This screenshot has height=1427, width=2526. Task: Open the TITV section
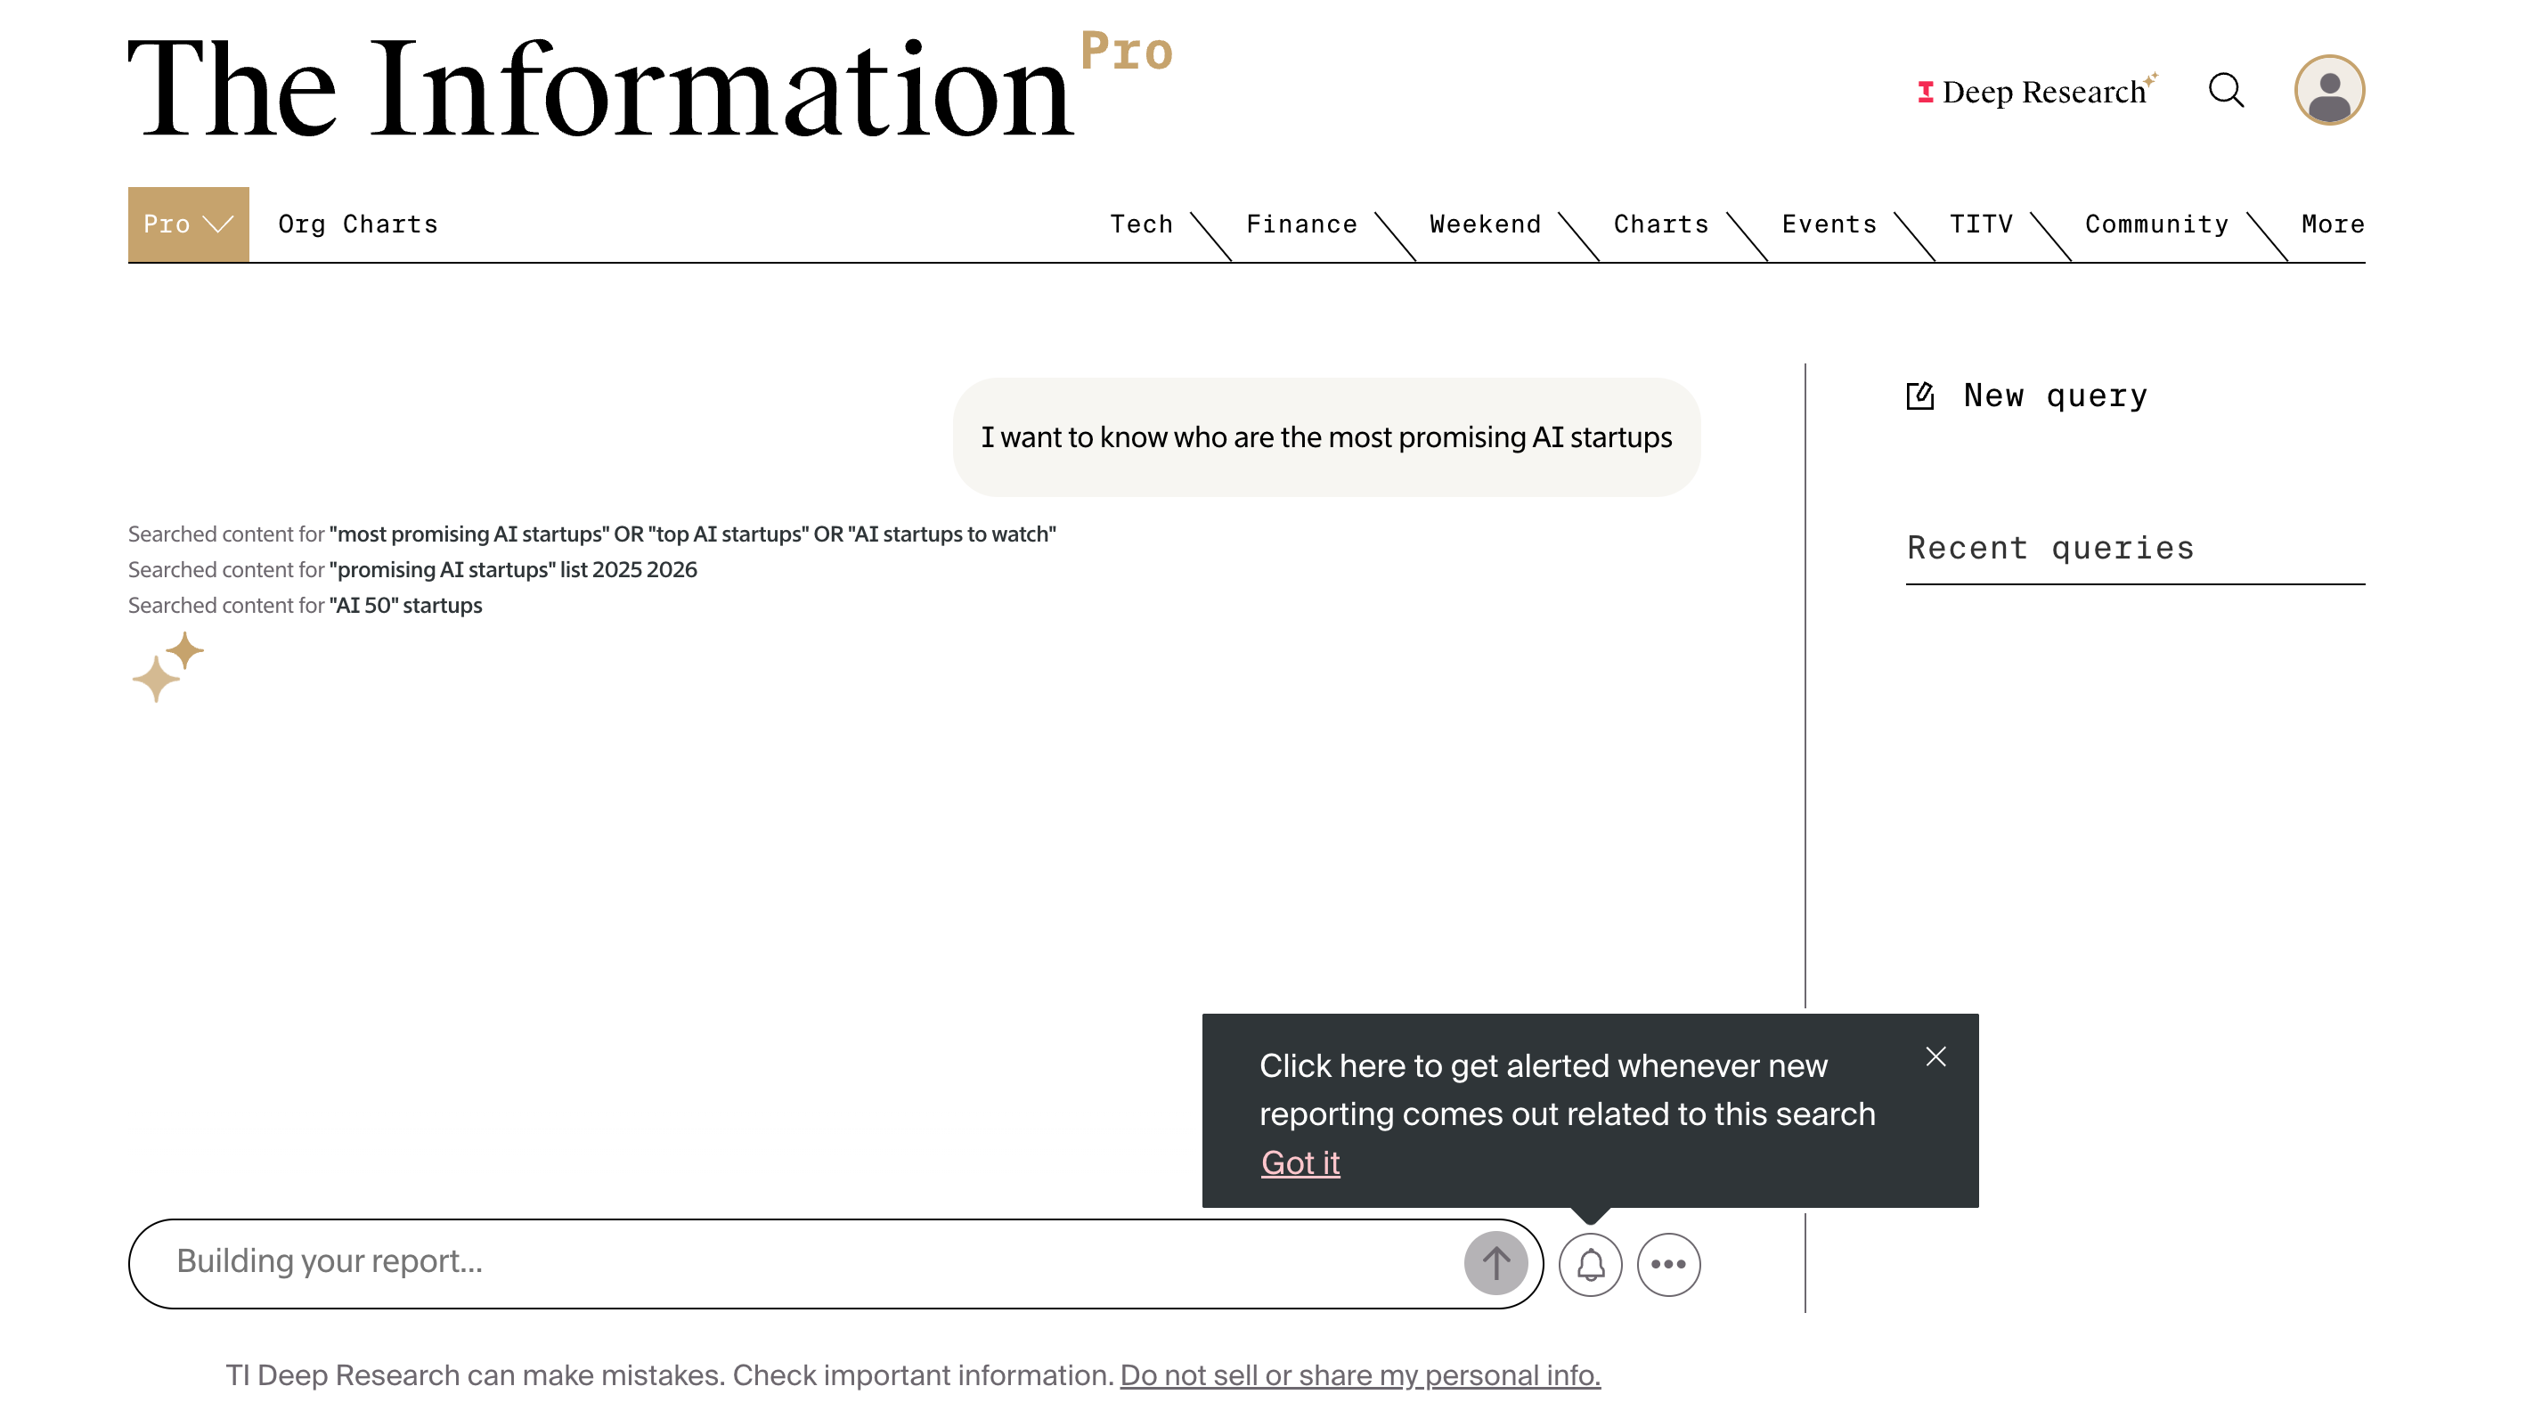(1981, 224)
